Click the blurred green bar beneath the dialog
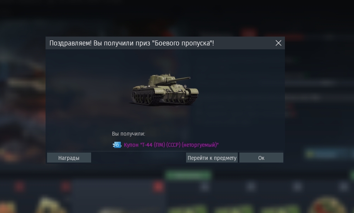Screen dimensions: 354x213 pos(188,175)
